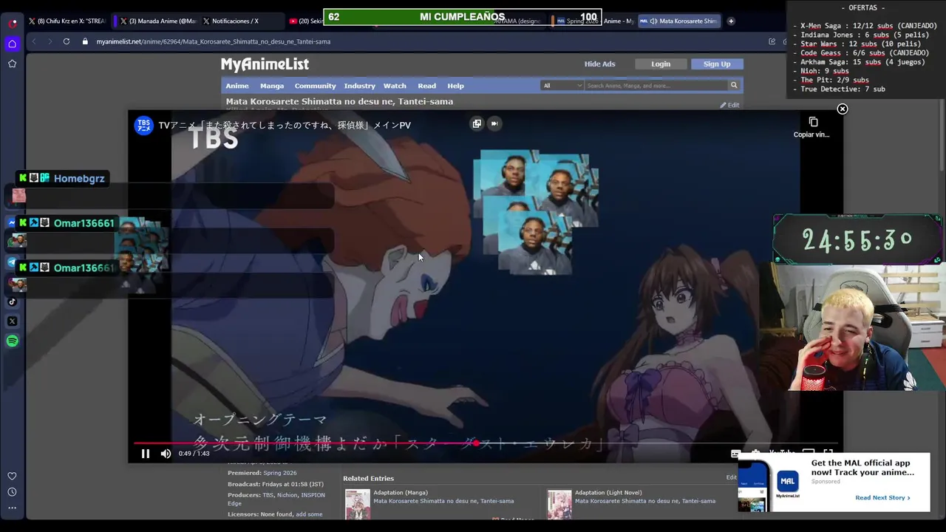The width and height of the screenshot is (946, 532).
Task: Open the Read menu
Action: click(426, 86)
